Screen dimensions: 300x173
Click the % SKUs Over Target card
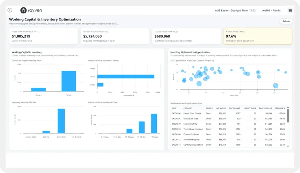257,36
